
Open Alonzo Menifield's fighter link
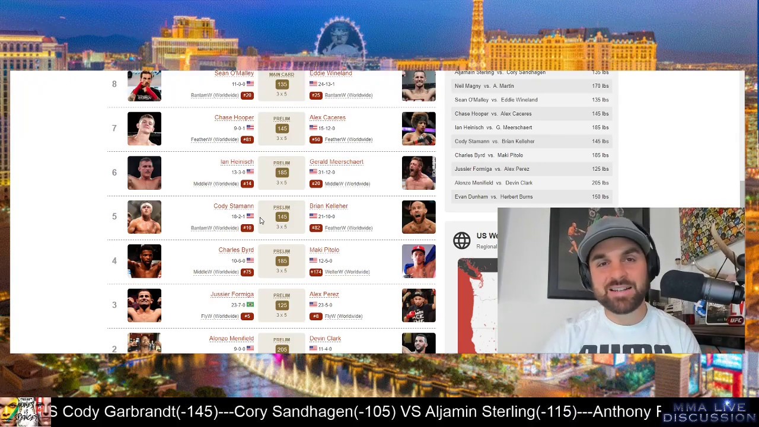231,338
